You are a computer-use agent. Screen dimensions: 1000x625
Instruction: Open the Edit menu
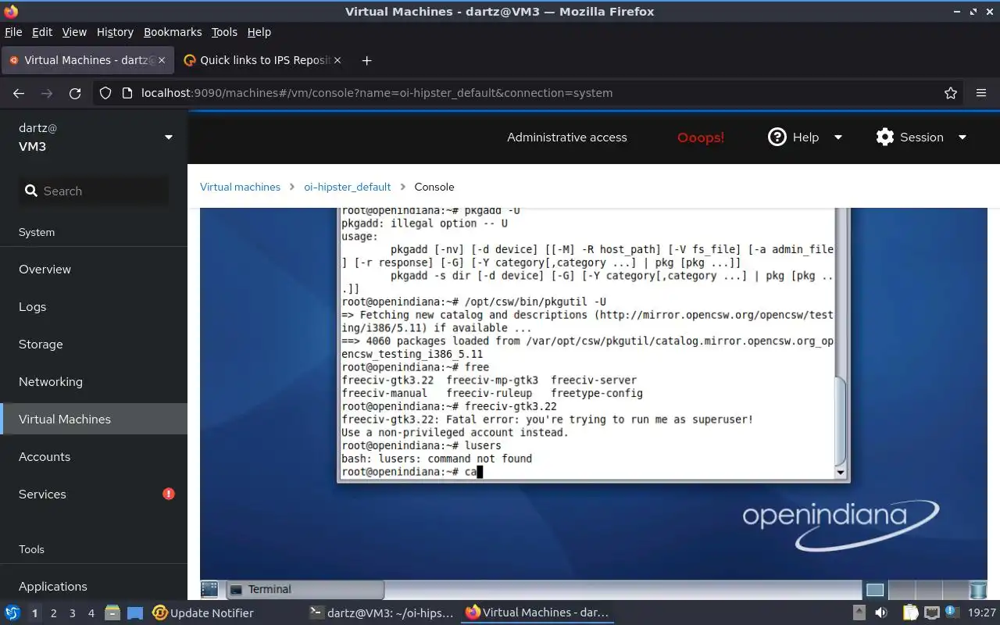42,32
